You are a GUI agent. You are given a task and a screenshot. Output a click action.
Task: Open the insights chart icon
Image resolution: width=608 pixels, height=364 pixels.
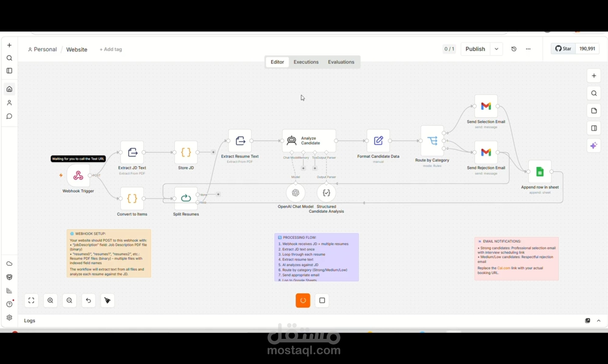pos(9,291)
